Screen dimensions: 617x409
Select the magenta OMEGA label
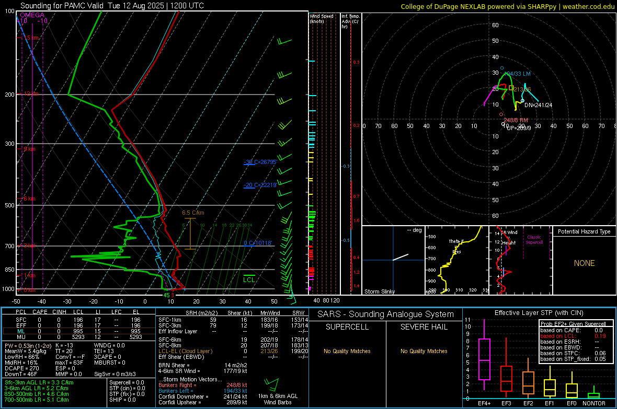pyautogui.click(x=32, y=15)
